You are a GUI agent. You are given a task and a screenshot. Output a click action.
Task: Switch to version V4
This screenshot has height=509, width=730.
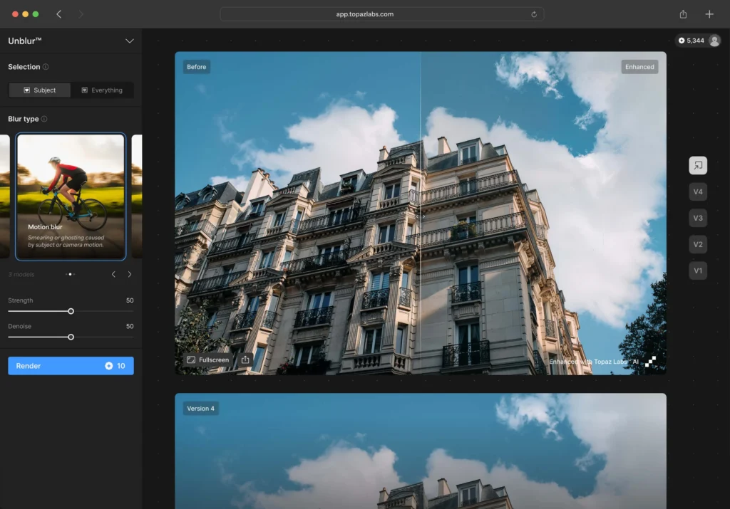coord(698,191)
